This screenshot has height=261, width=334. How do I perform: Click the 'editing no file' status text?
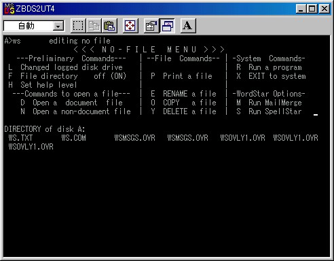[79, 41]
